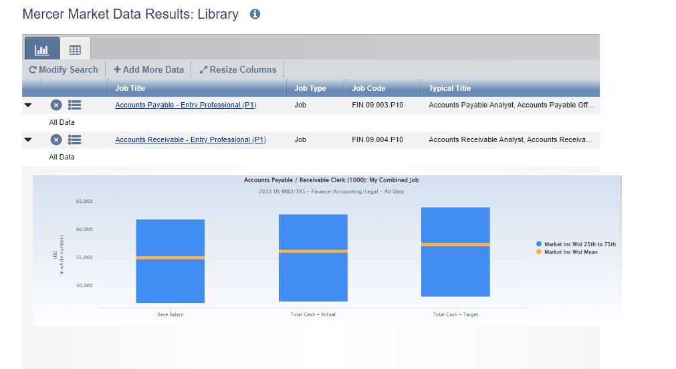Click the 65,000 y-axis value
Image resolution: width=676 pixels, height=369 pixels.
click(x=84, y=201)
